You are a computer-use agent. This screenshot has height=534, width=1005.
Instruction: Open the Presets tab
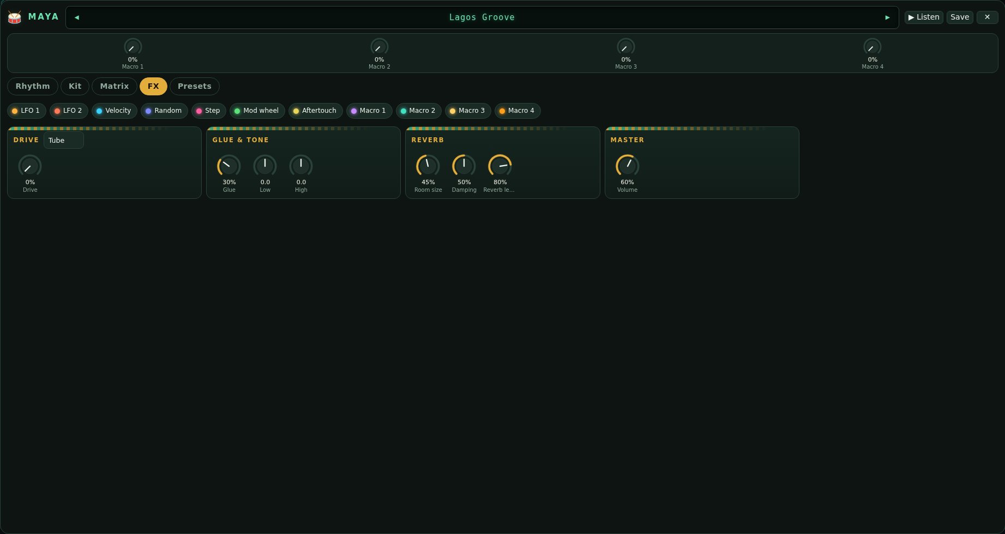195,86
